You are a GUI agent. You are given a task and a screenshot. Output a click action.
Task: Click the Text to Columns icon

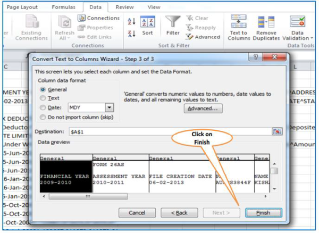(239, 23)
